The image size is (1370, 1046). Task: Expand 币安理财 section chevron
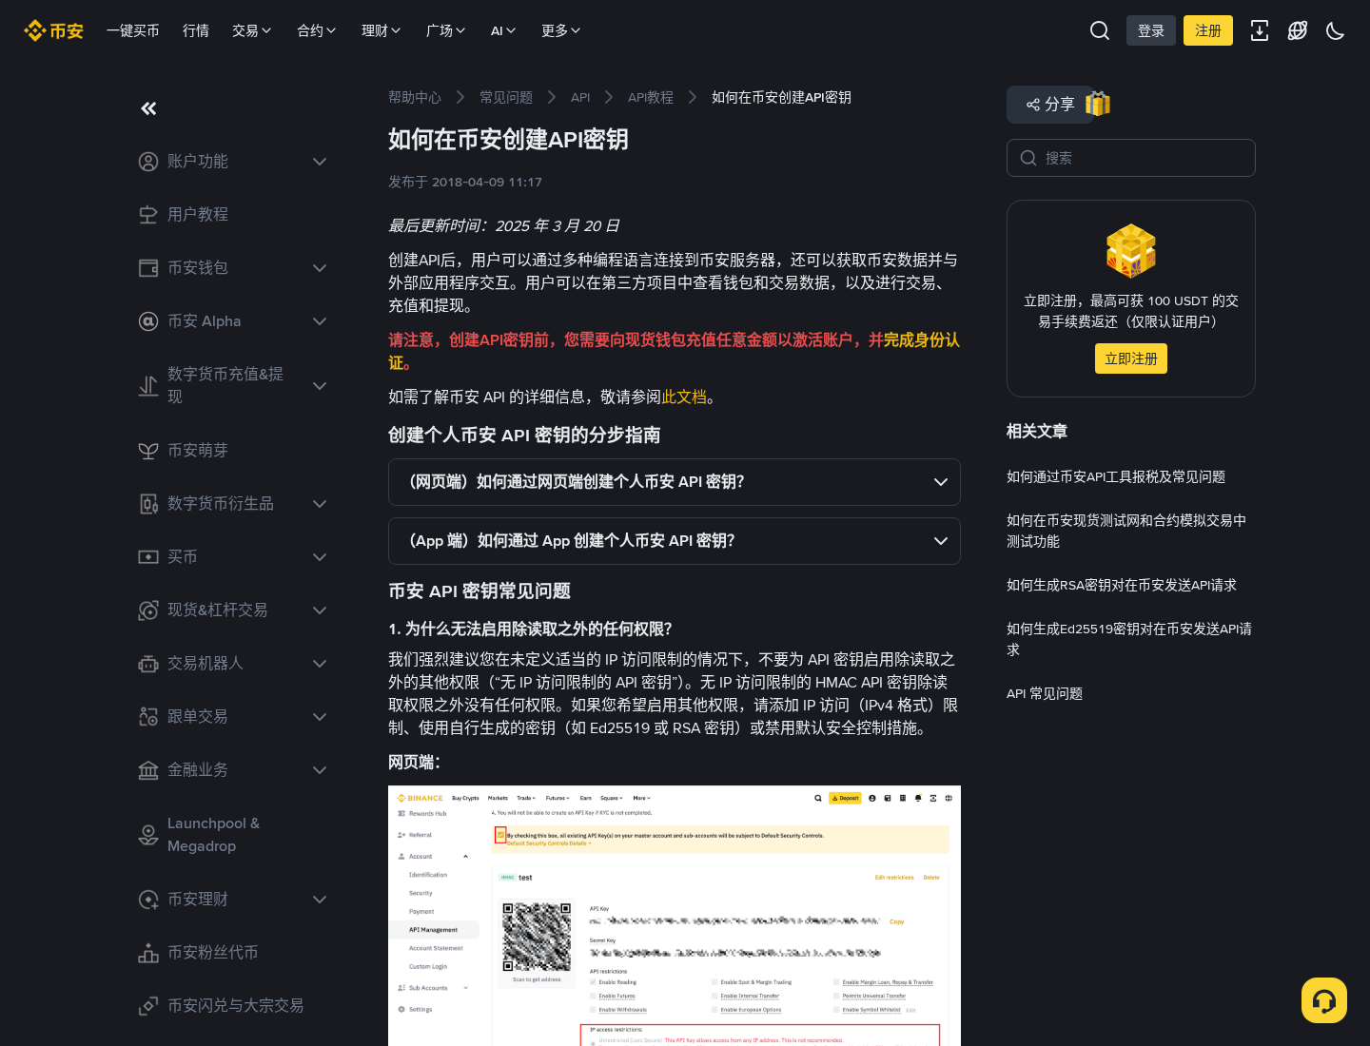[x=320, y=900]
